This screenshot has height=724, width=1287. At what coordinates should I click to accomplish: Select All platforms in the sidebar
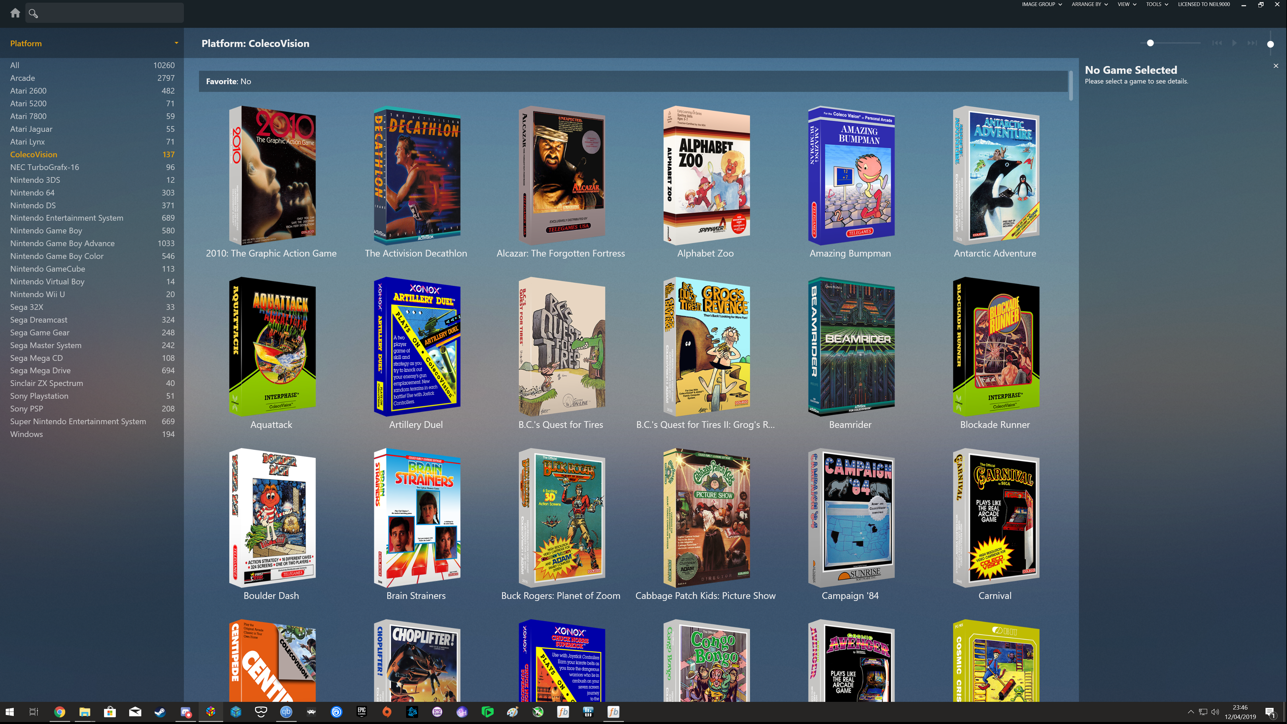click(x=92, y=65)
